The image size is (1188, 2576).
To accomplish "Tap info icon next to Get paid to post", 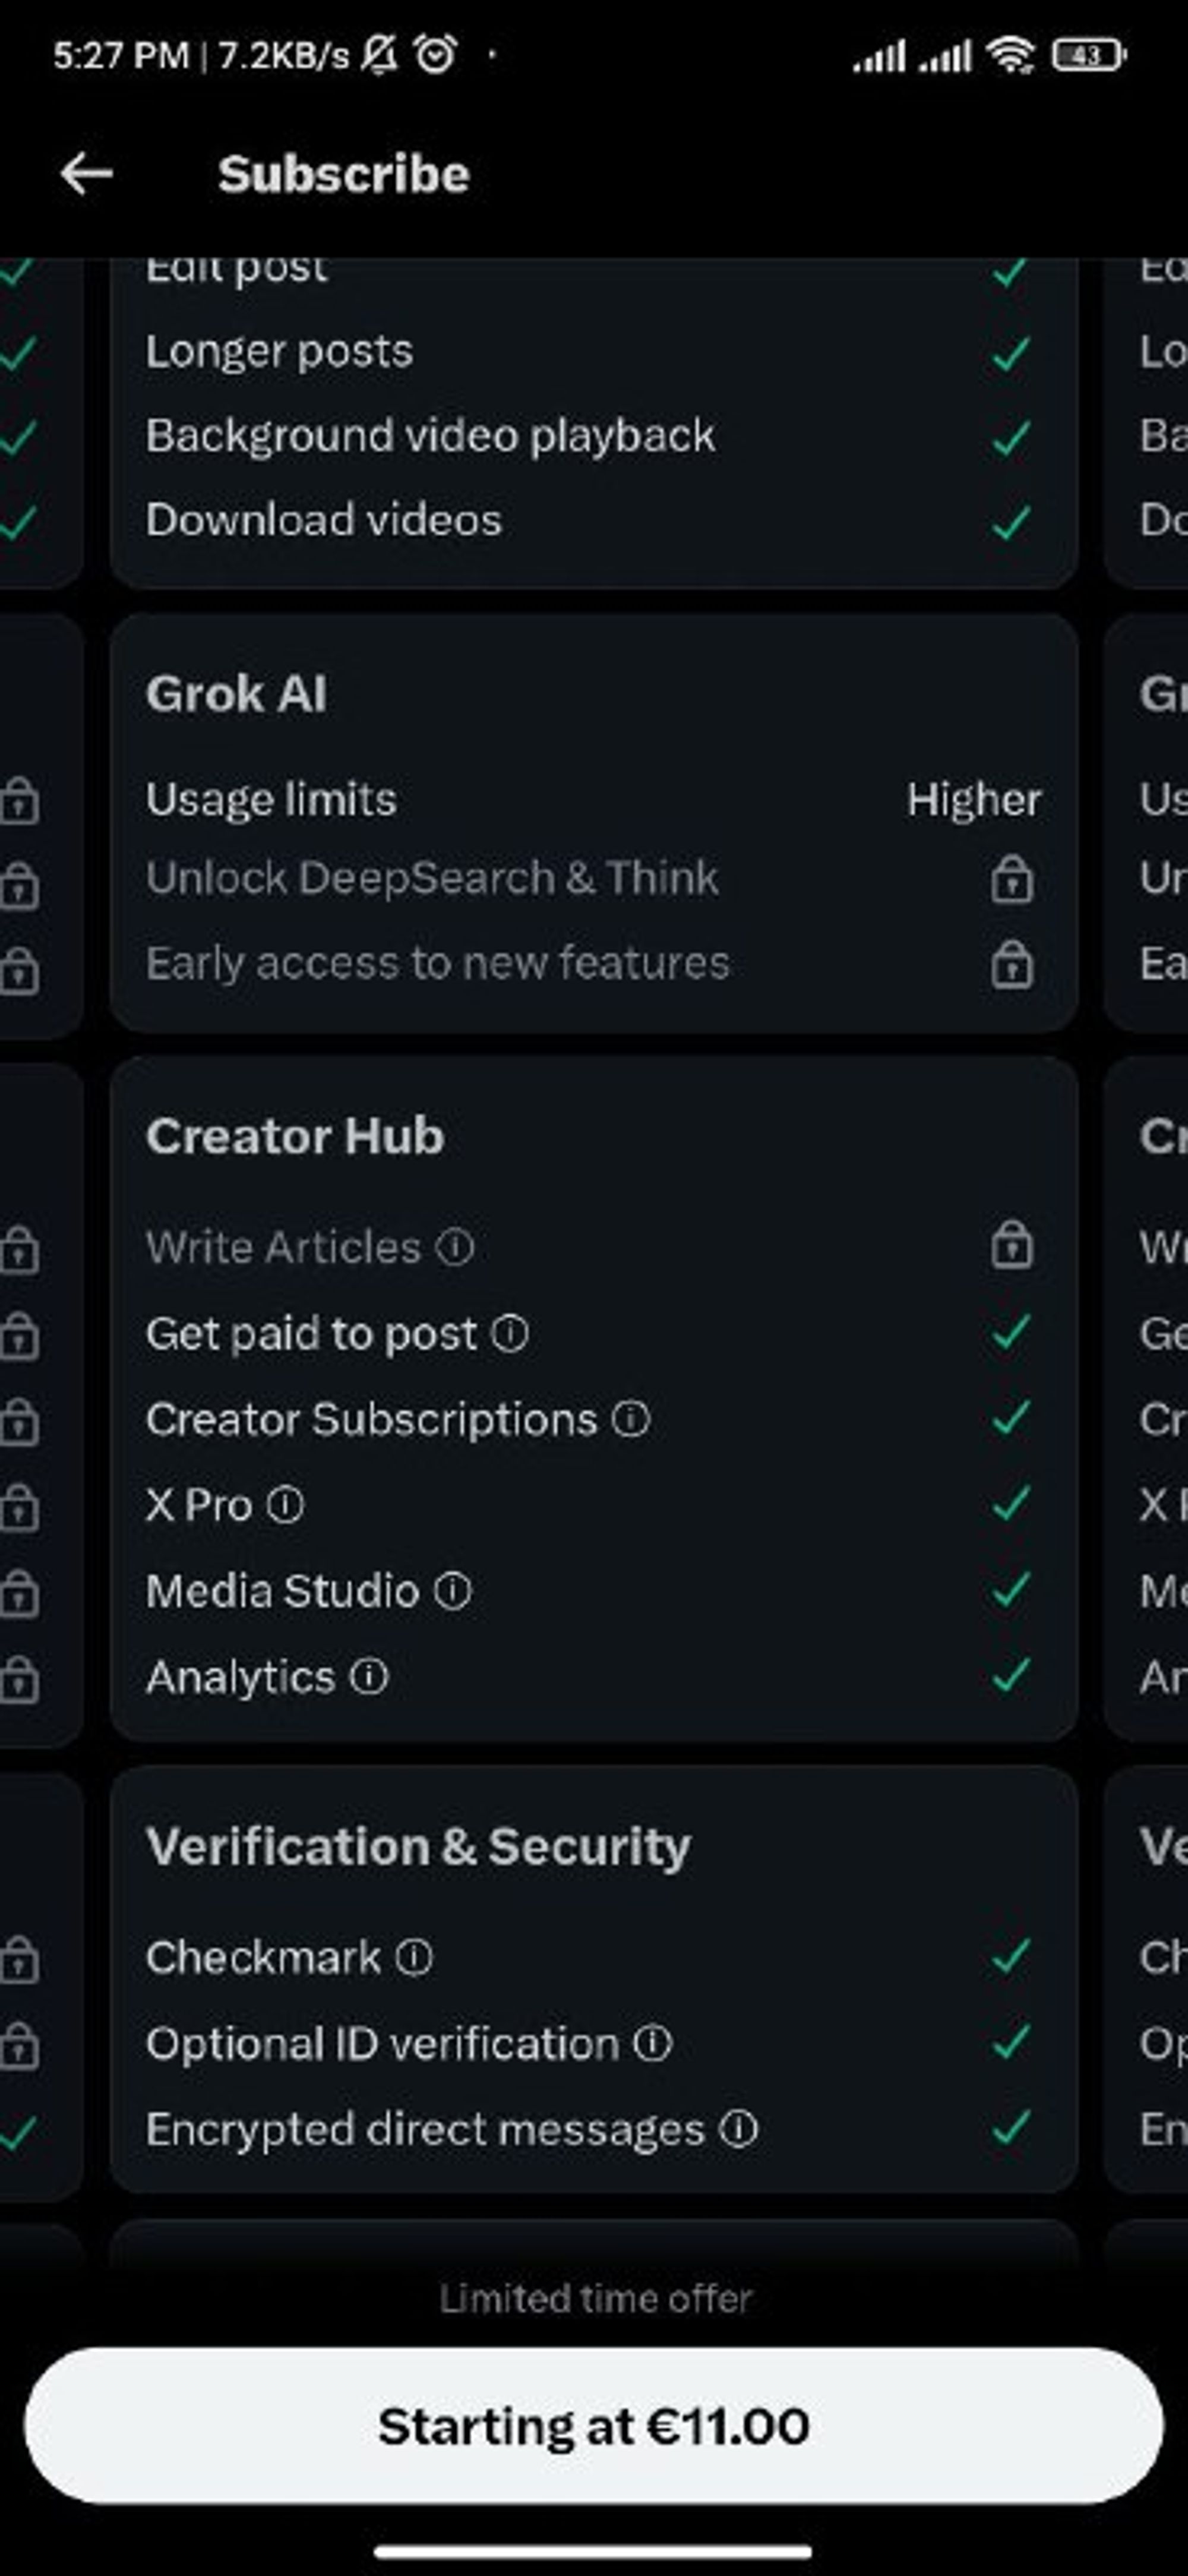I will coord(510,1333).
